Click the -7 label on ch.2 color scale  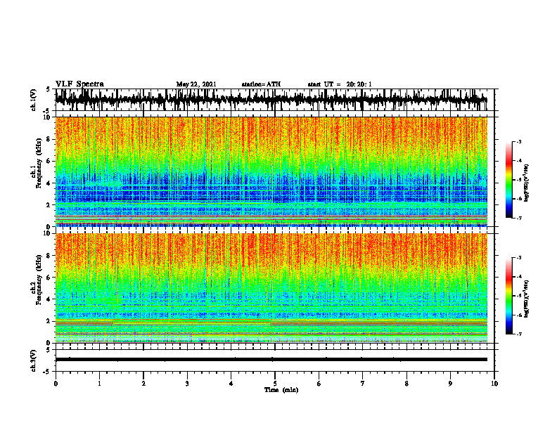tap(518, 334)
